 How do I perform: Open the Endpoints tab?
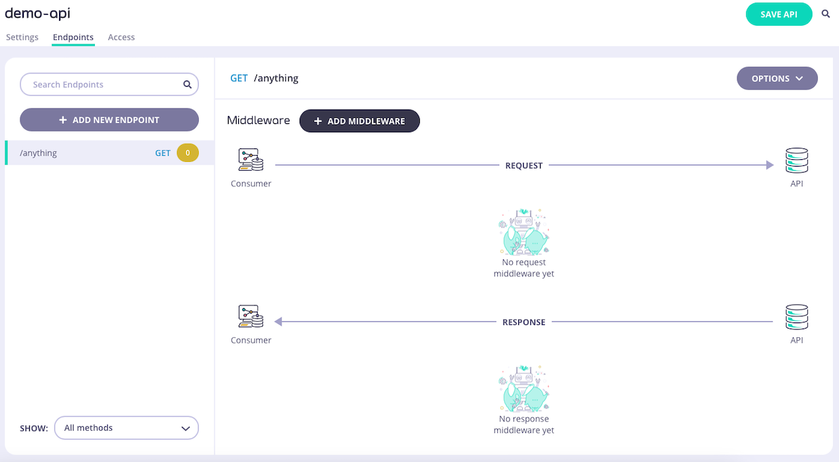pyautogui.click(x=73, y=37)
